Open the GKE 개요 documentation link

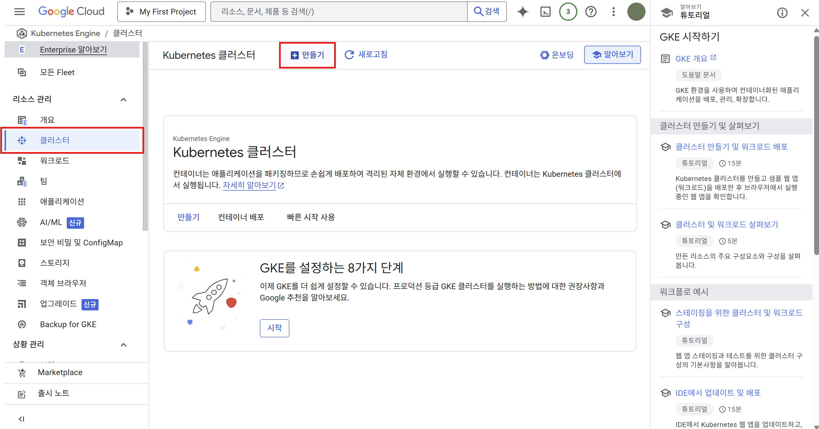691,59
